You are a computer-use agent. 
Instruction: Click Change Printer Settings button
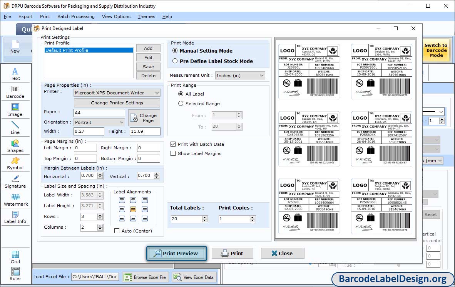(x=117, y=103)
